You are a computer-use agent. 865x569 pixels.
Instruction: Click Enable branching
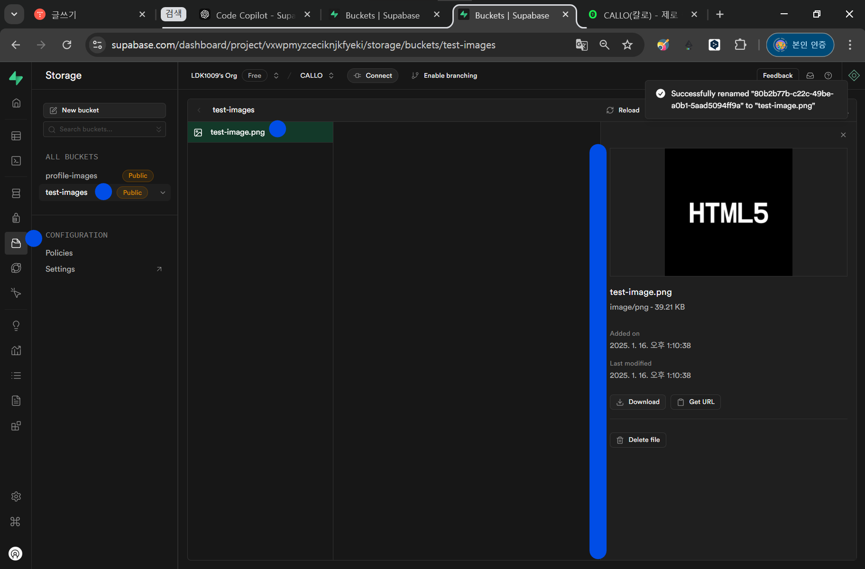pos(444,75)
